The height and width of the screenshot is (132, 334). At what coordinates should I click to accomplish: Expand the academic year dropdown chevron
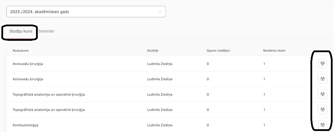[160, 12]
